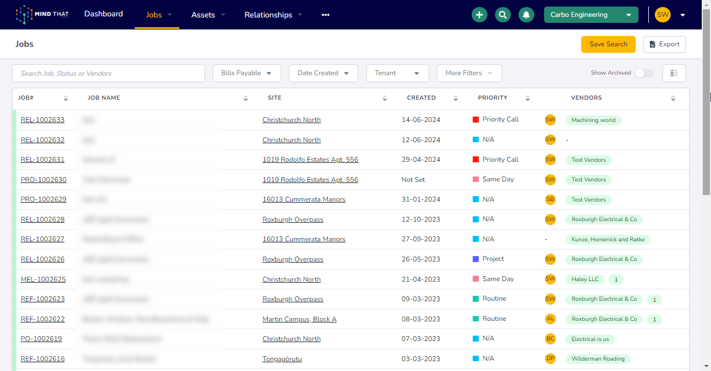Click the green plus add icon
Viewport: 711px width, 371px height.
coord(479,15)
